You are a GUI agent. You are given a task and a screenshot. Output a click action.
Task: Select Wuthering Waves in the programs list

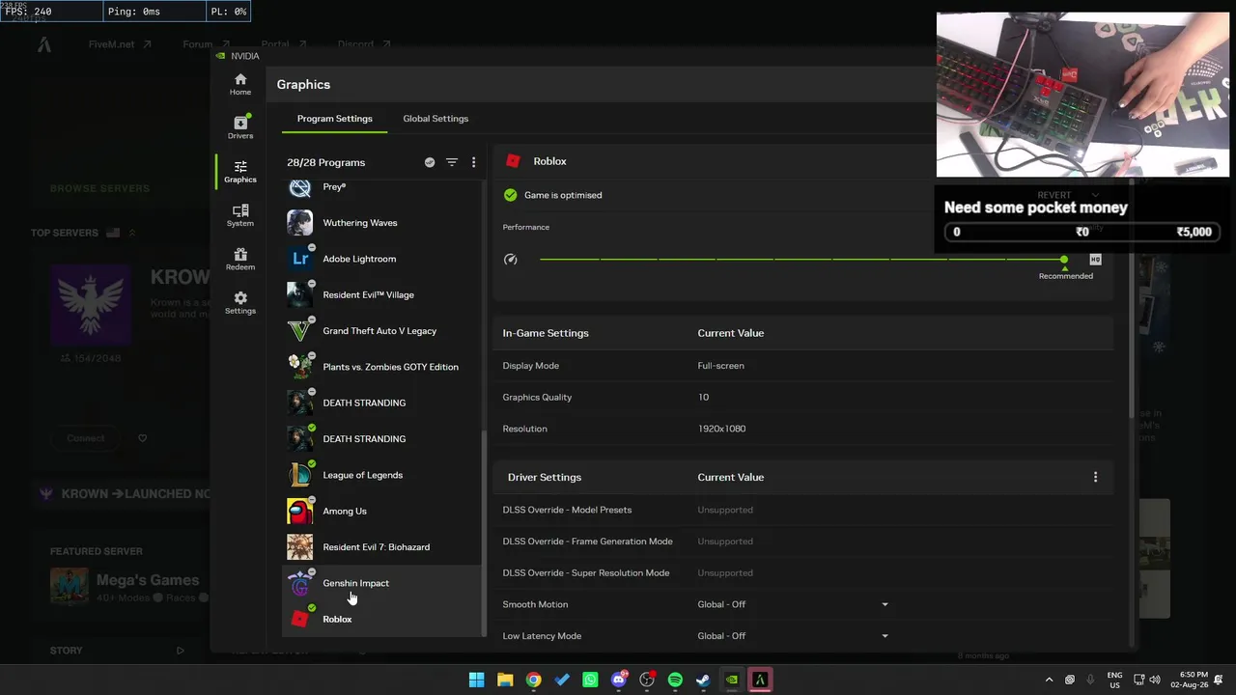pos(381,223)
